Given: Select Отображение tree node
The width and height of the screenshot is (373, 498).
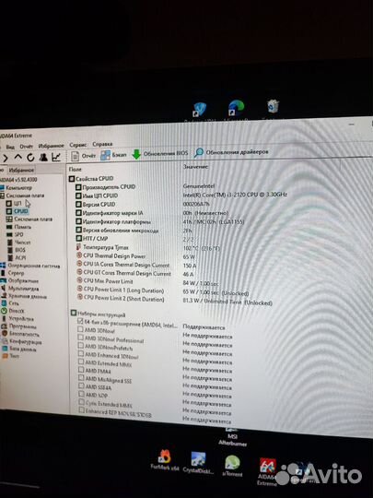Looking at the screenshot, I should point(19,280).
